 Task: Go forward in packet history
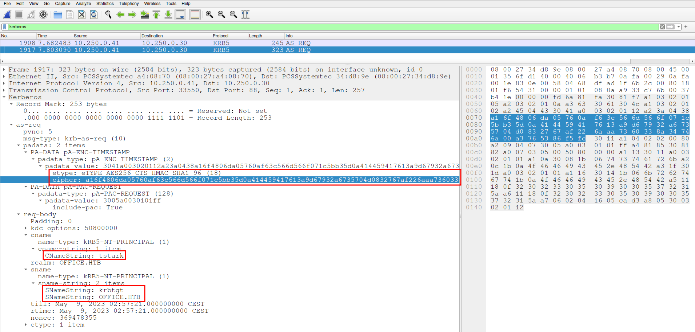[132, 15]
